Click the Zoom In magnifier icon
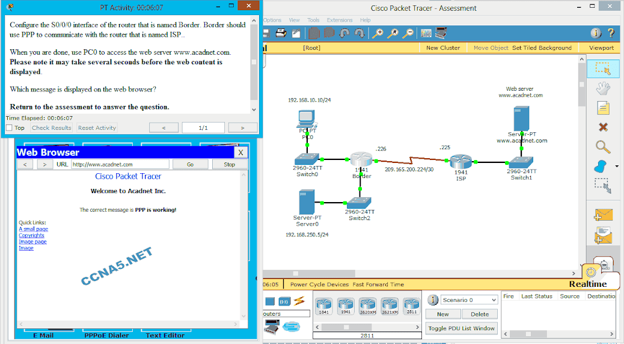Screen dimensions: 624x344 [378, 33]
